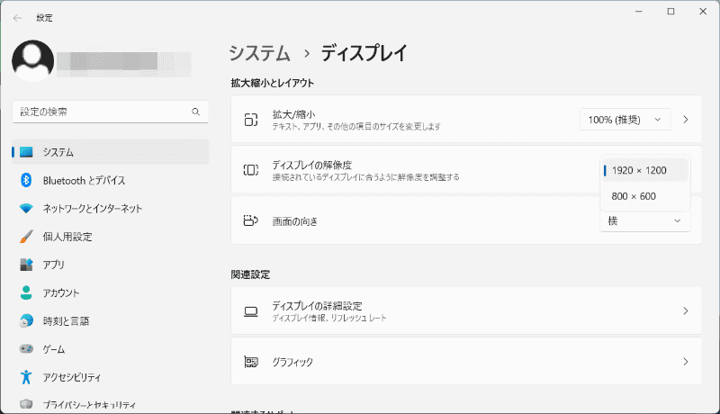Click the back arrow icon in title bar
The width and height of the screenshot is (720, 414).
tap(17, 18)
